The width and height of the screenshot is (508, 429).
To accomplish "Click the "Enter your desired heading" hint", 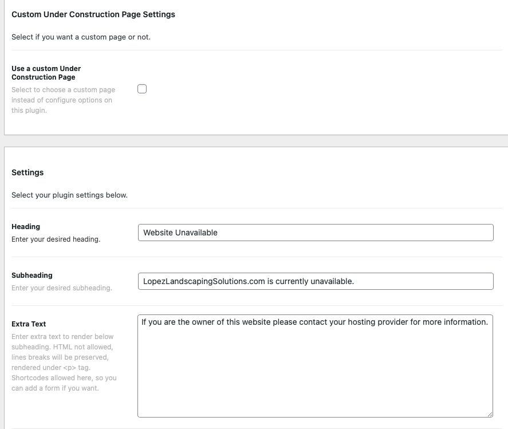I will coord(56,239).
